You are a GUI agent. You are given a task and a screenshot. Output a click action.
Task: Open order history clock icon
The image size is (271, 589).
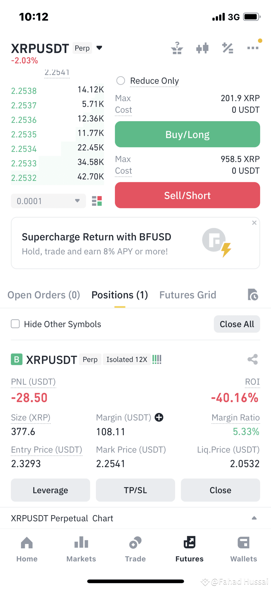(253, 295)
